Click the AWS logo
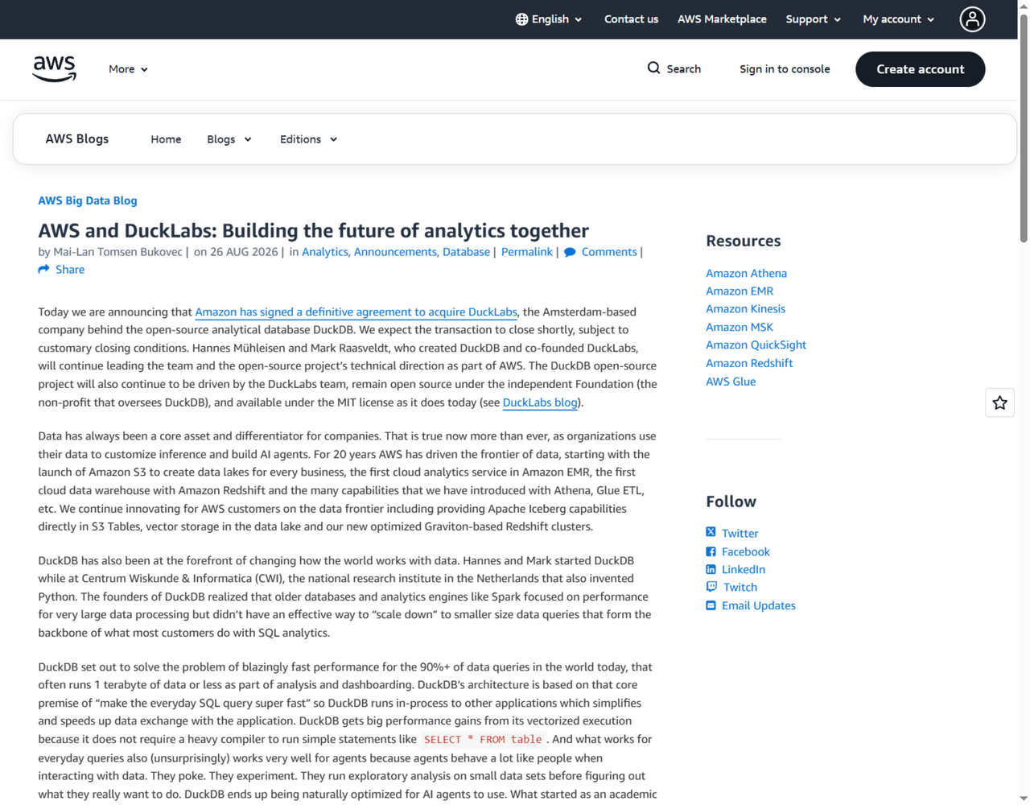The image size is (1030, 805). pos(54,69)
